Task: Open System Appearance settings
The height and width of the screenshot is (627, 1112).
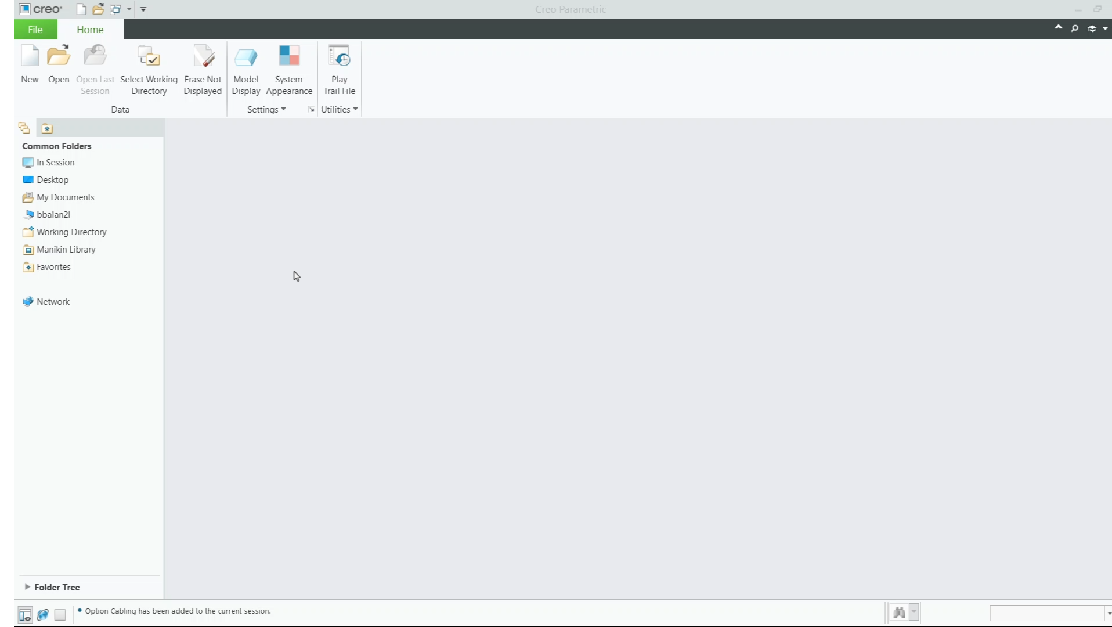Action: point(289,70)
